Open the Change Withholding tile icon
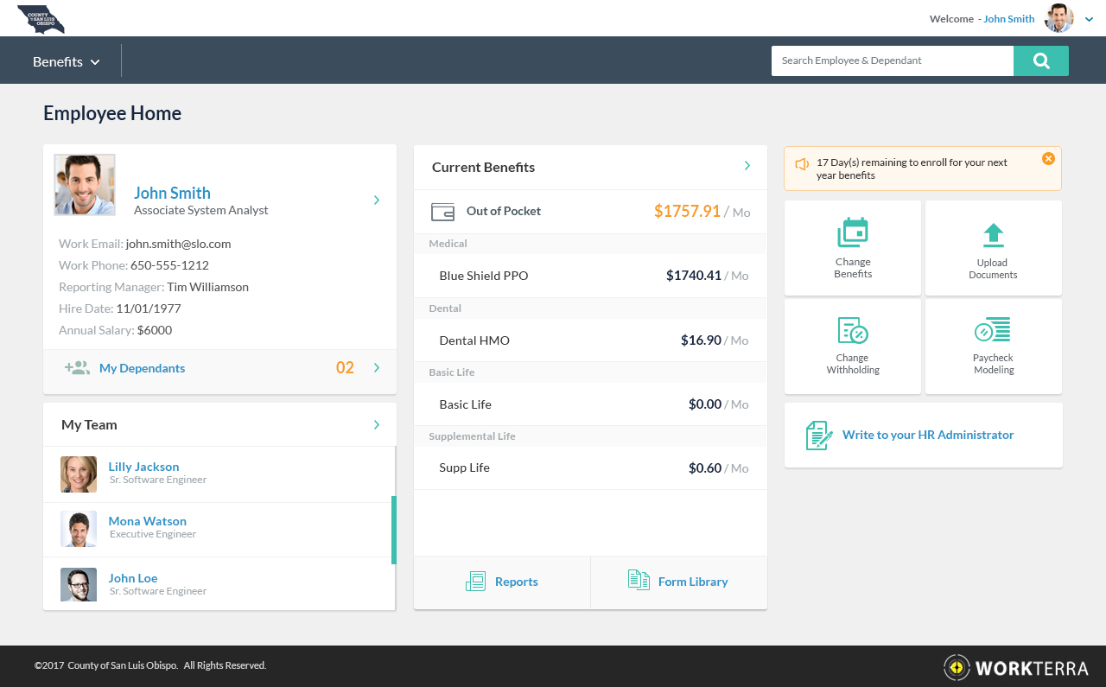This screenshot has height=687, width=1106. point(852,330)
